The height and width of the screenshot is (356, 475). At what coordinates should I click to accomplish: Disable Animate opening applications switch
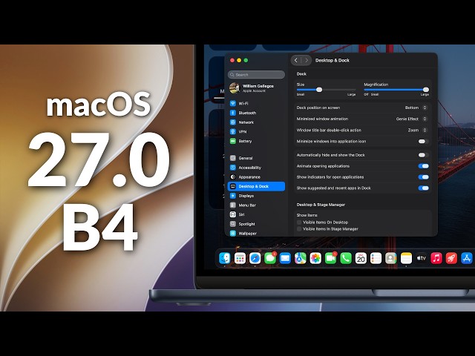pyautogui.click(x=423, y=166)
